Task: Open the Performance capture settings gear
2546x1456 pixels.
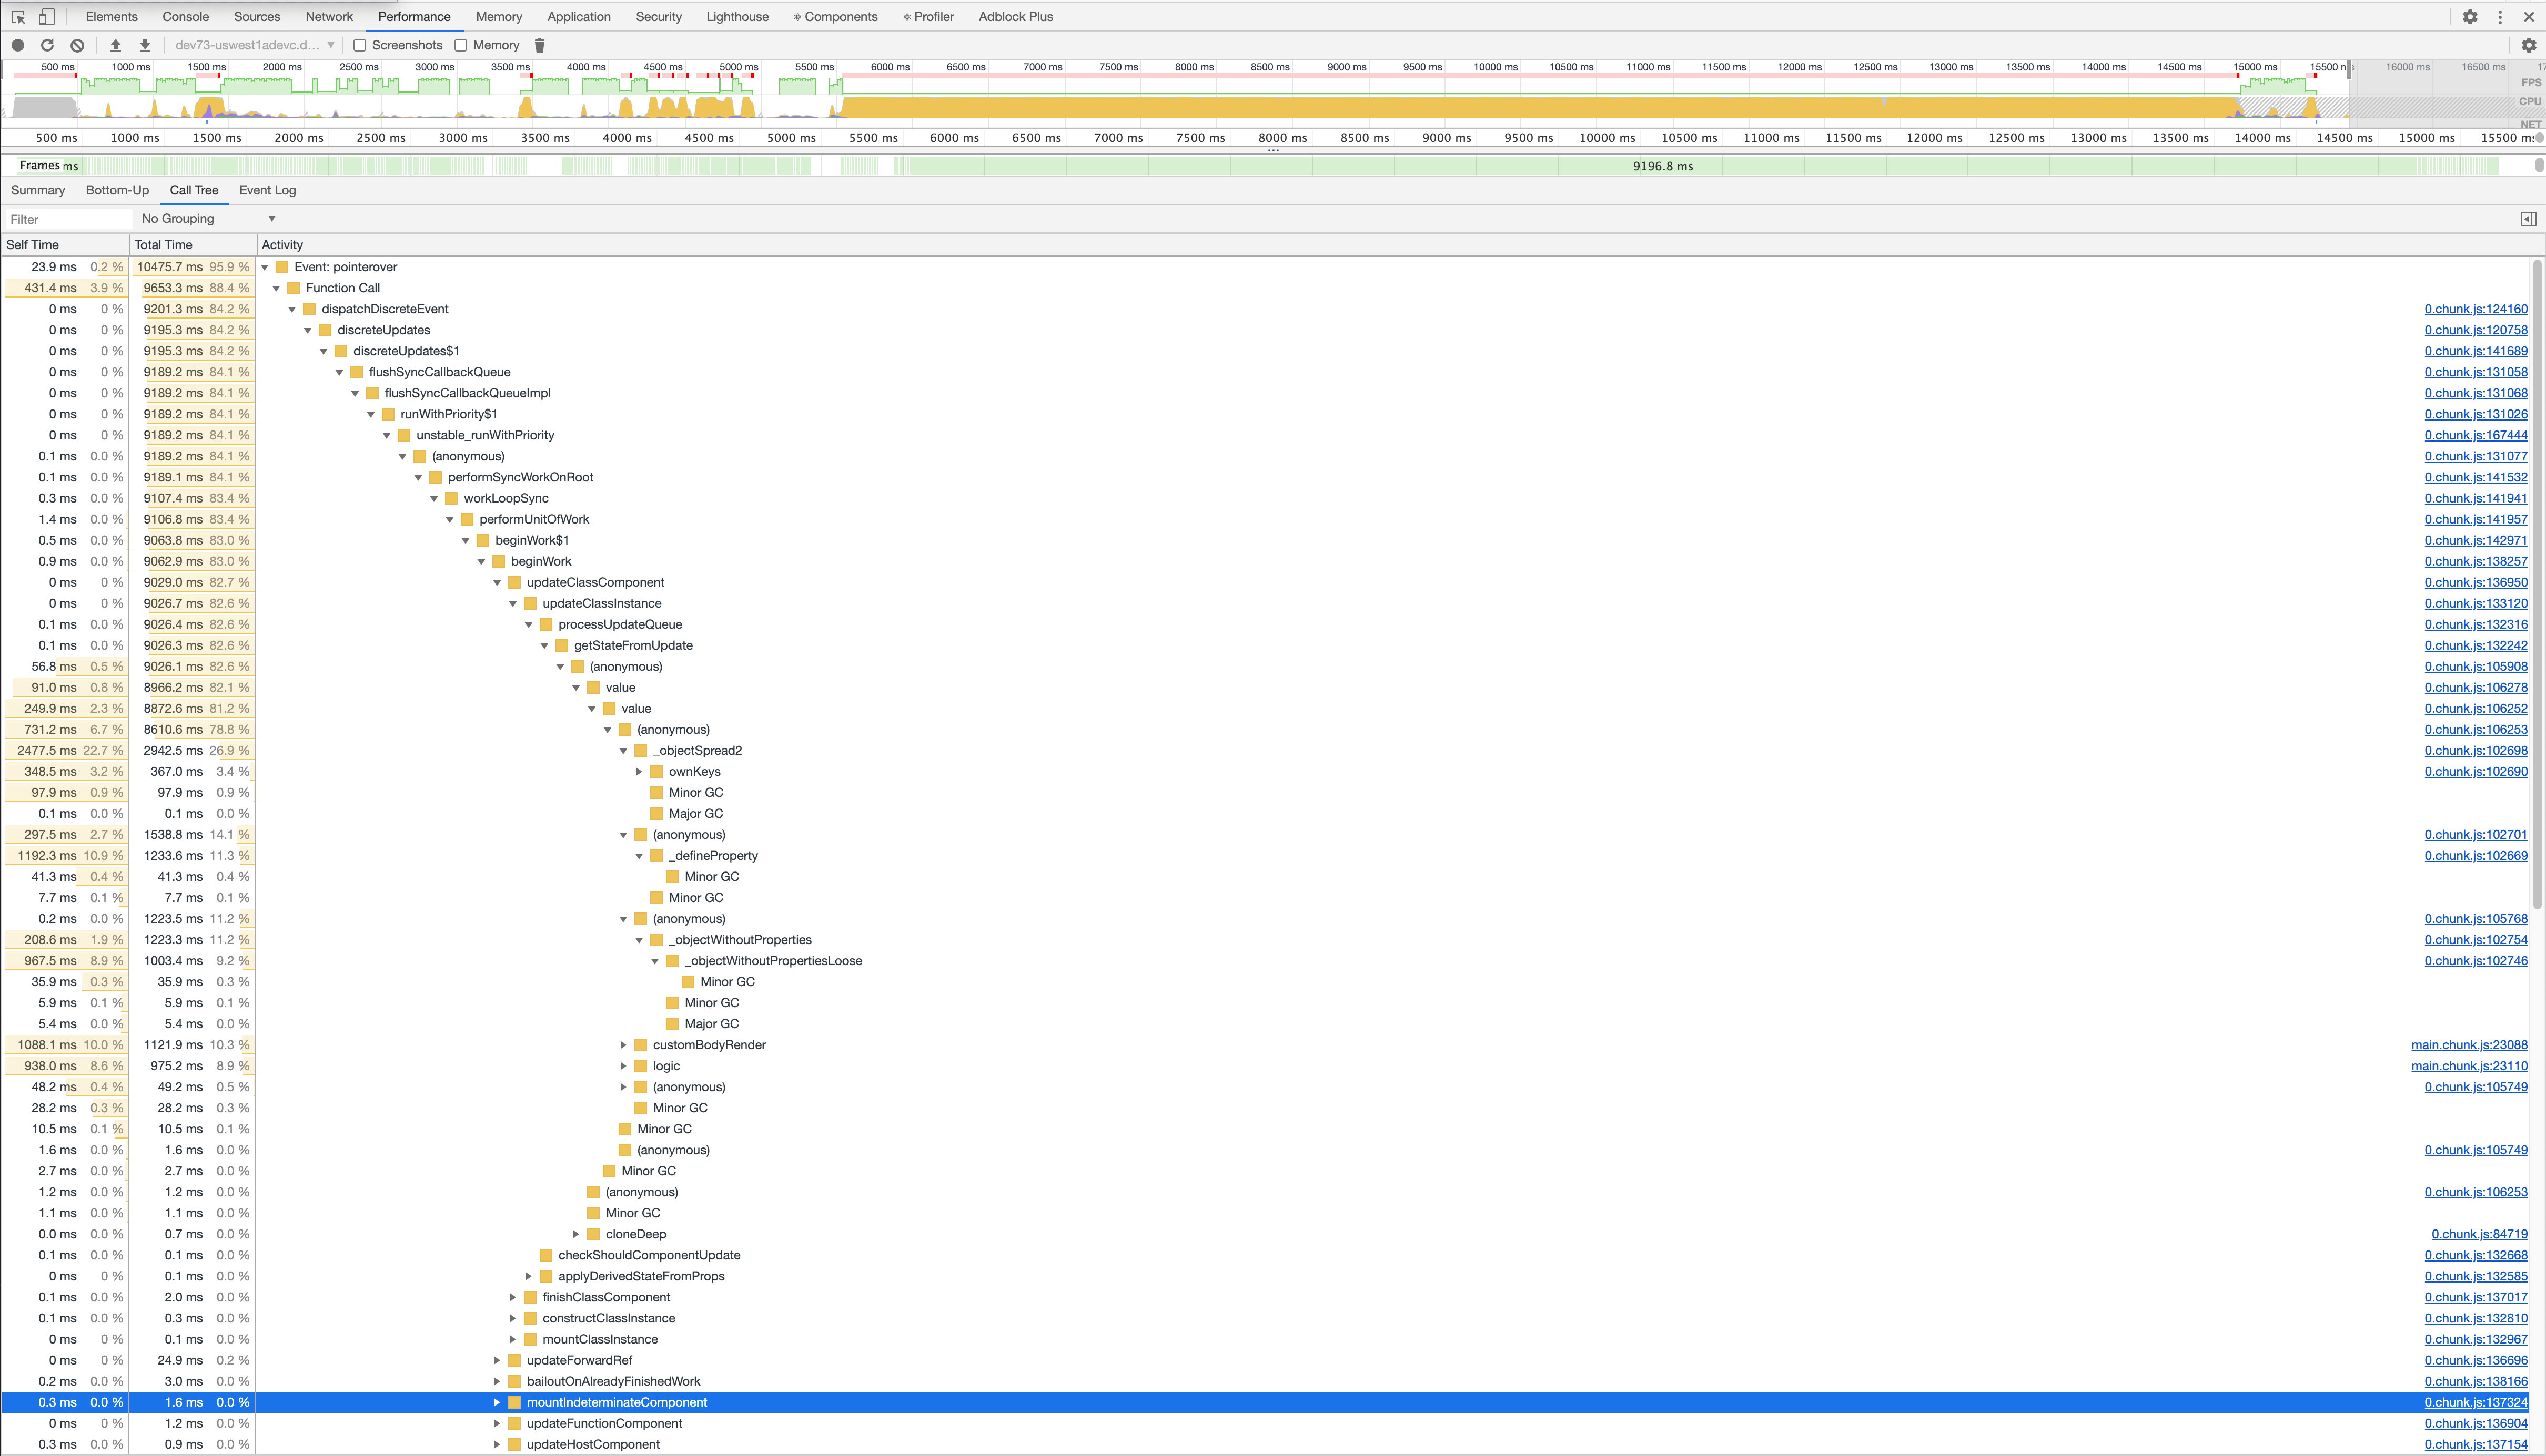Action: [2529, 45]
